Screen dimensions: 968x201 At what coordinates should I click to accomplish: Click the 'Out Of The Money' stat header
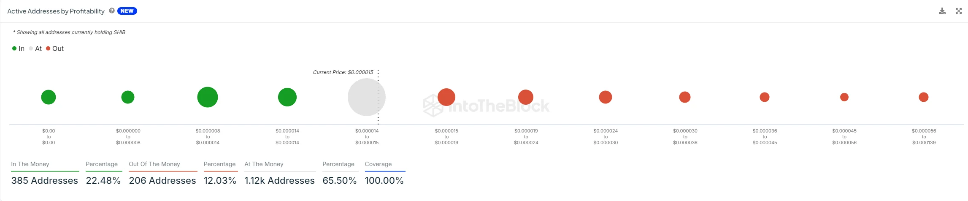154,164
